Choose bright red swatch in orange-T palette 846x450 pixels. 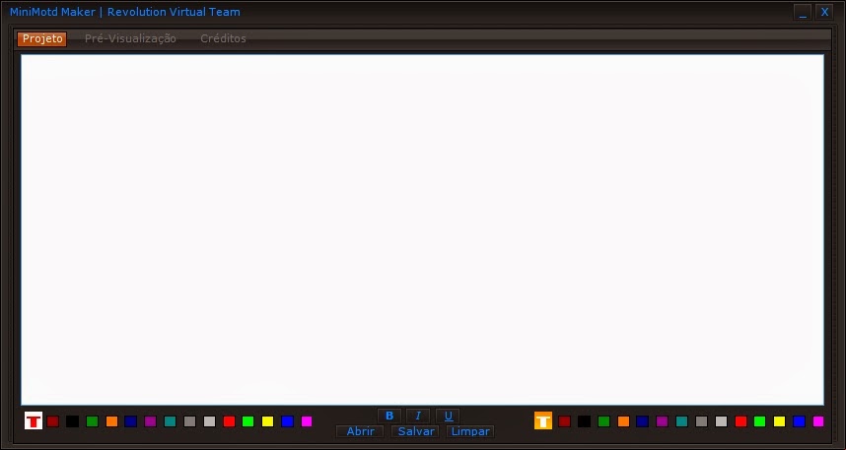[x=740, y=421]
